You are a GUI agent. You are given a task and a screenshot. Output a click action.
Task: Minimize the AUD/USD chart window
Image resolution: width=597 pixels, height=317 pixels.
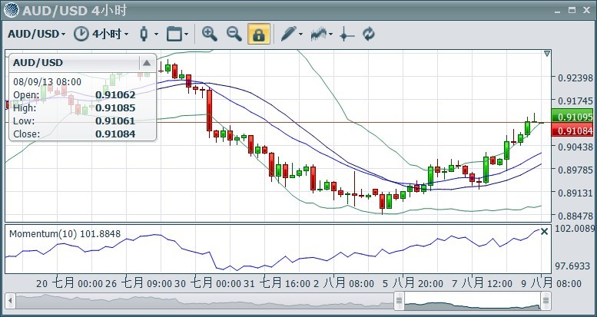coord(557,12)
